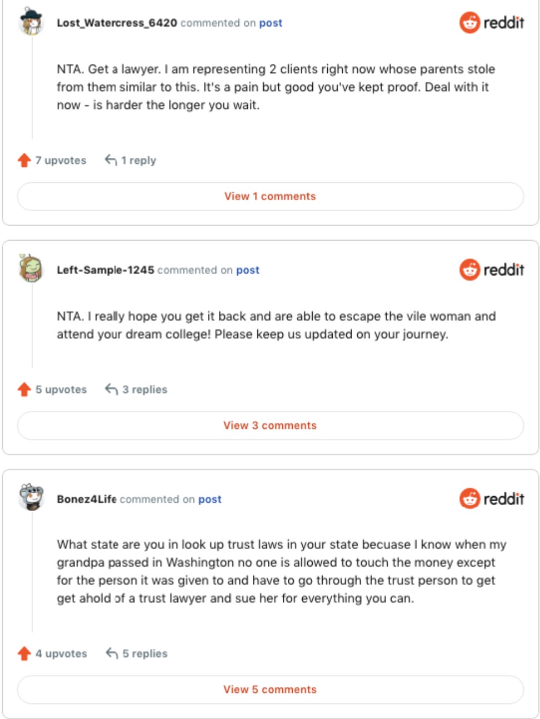Click Lost_Watercress_6420's avatar icon

[31, 22]
